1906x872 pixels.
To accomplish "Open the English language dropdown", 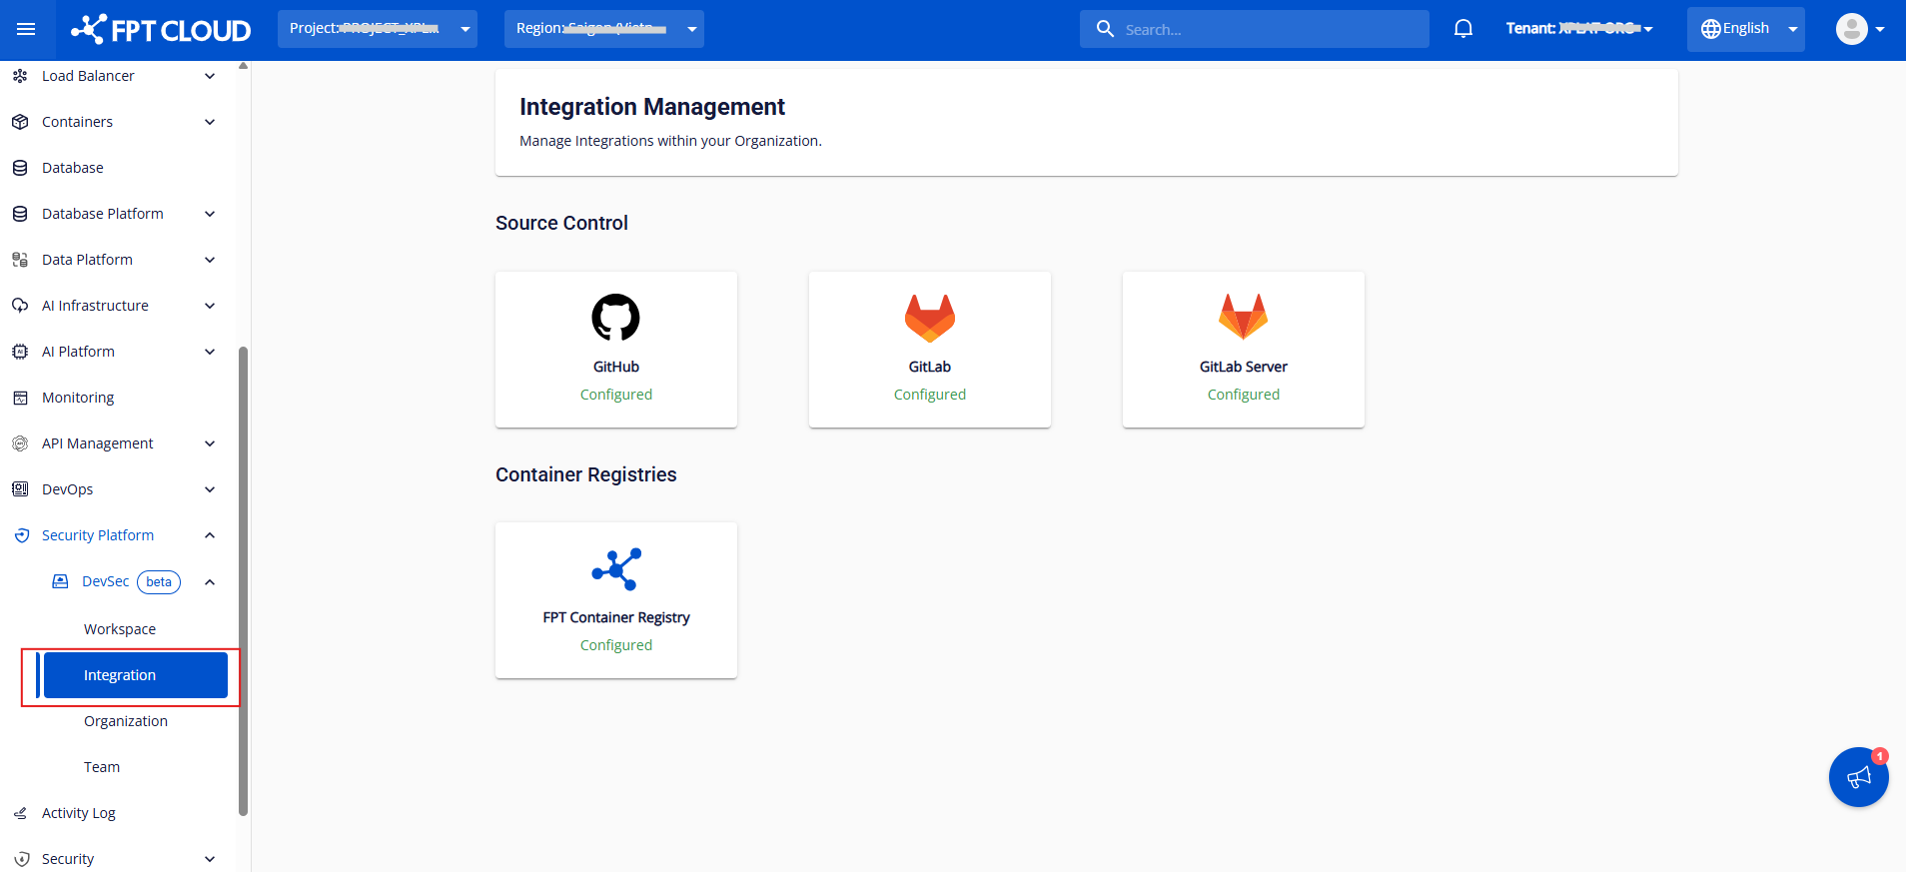I will [1746, 29].
